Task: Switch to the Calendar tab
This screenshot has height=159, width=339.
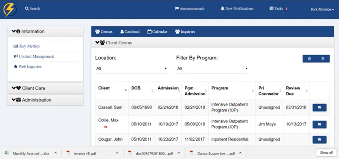Action: coord(157,32)
